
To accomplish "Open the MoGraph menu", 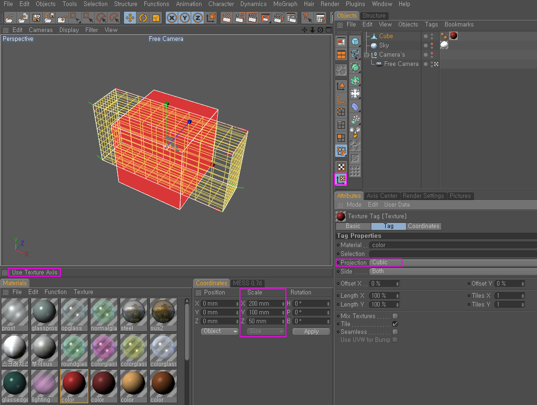I will (x=285, y=4).
